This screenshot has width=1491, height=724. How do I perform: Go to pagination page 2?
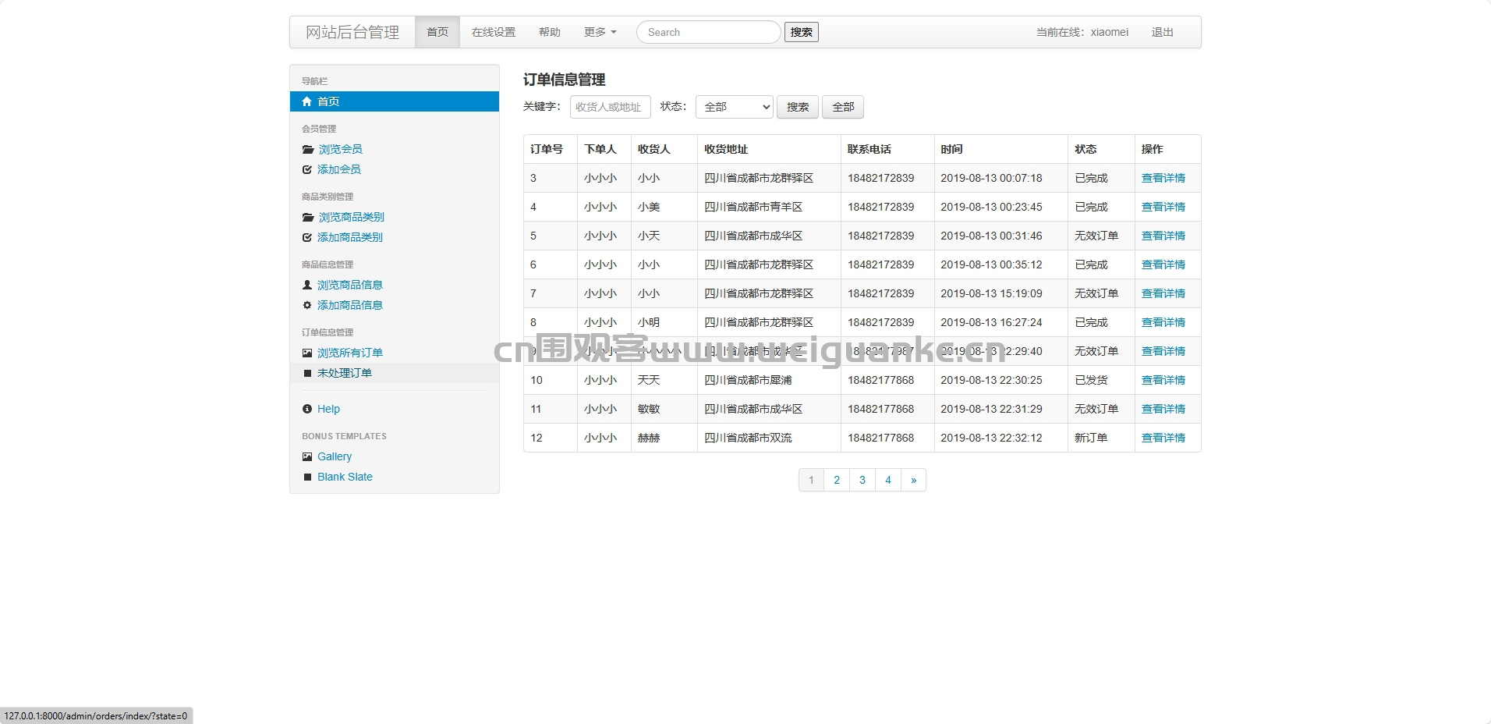(x=837, y=480)
